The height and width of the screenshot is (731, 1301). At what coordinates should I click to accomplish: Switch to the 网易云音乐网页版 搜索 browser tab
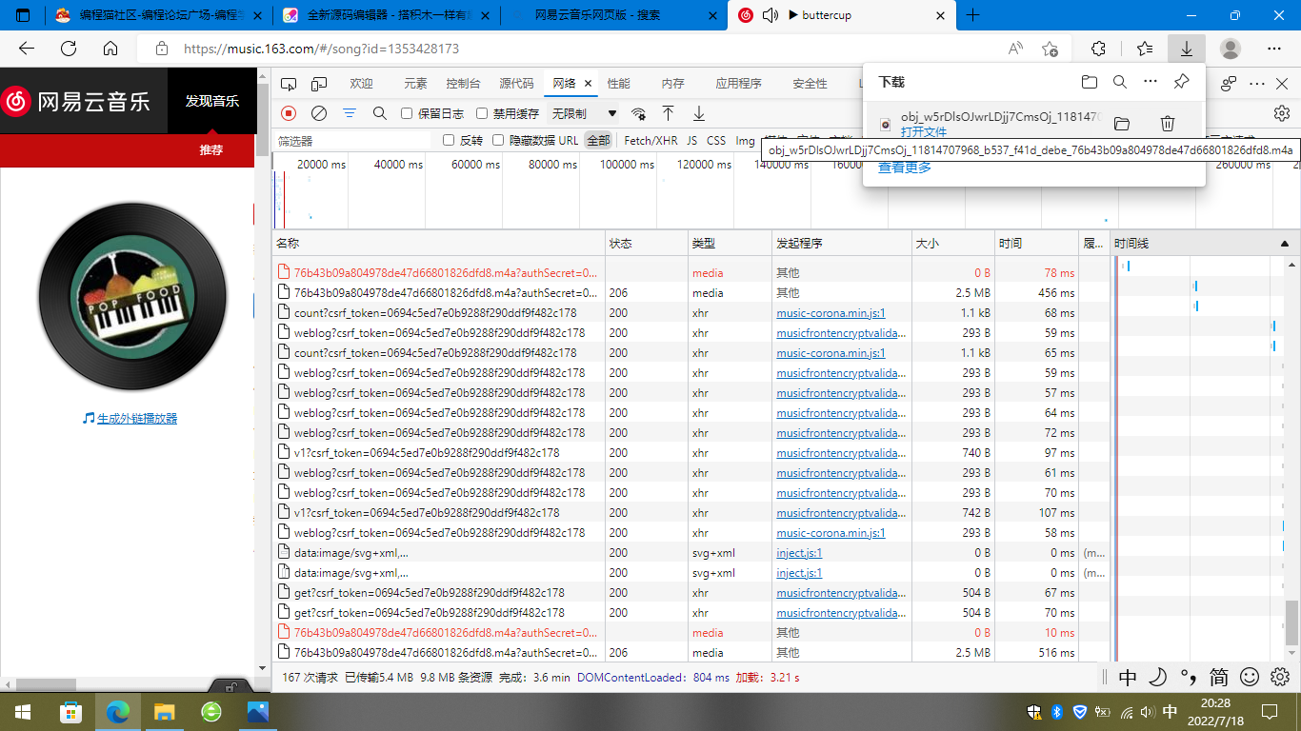coord(610,15)
